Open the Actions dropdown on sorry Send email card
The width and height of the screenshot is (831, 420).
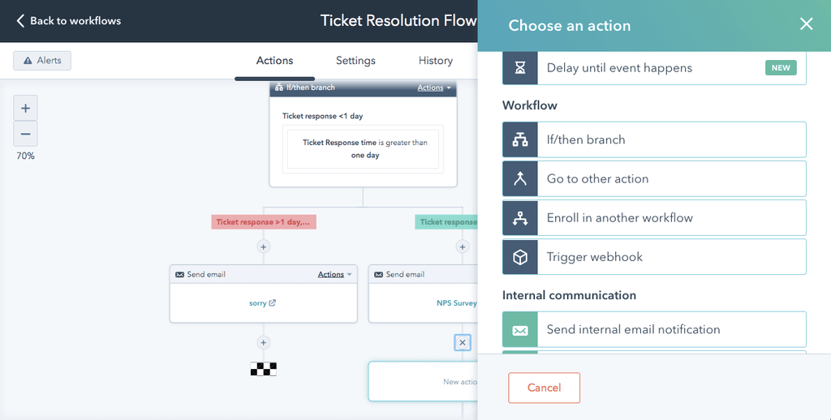(334, 274)
